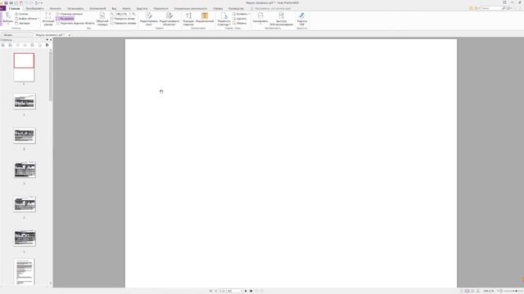Rotate view right with Повернуть вправо
The width and height of the screenshot is (524, 294).
pyautogui.click(x=124, y=24)
